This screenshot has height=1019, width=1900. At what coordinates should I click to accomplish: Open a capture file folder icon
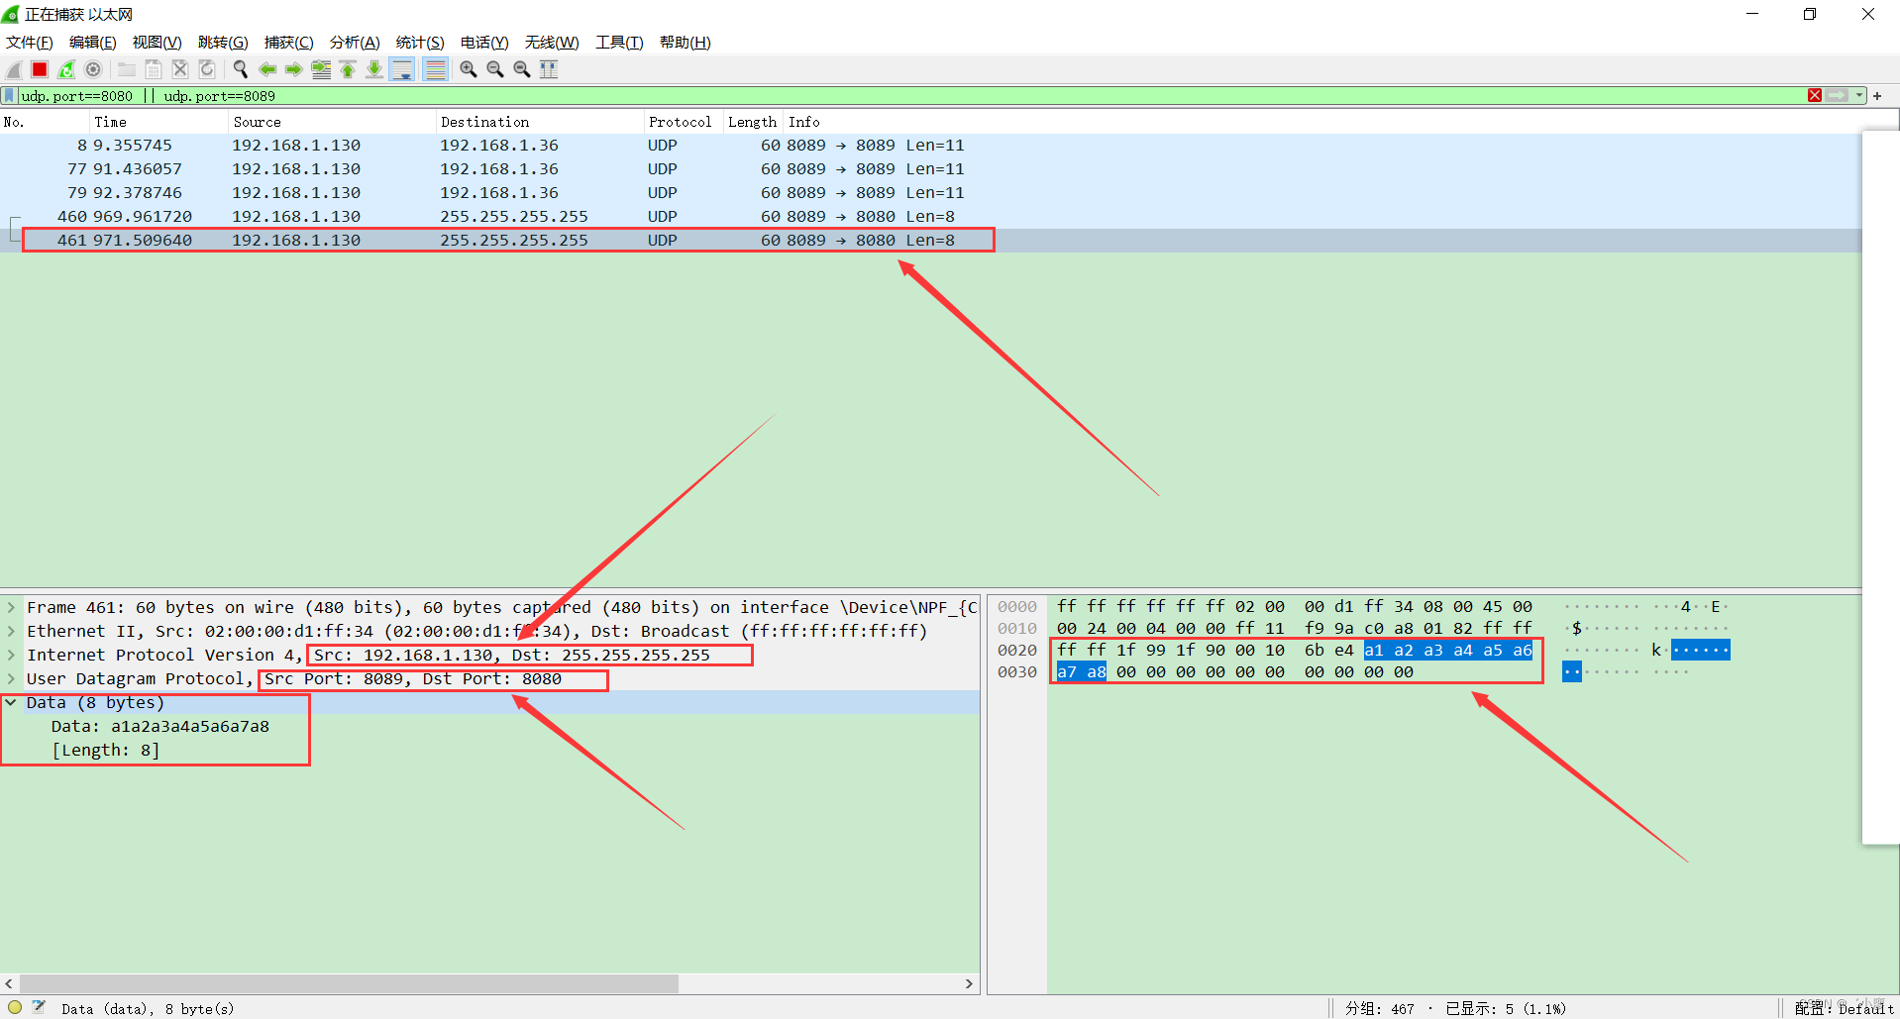(x=127, y=69)
